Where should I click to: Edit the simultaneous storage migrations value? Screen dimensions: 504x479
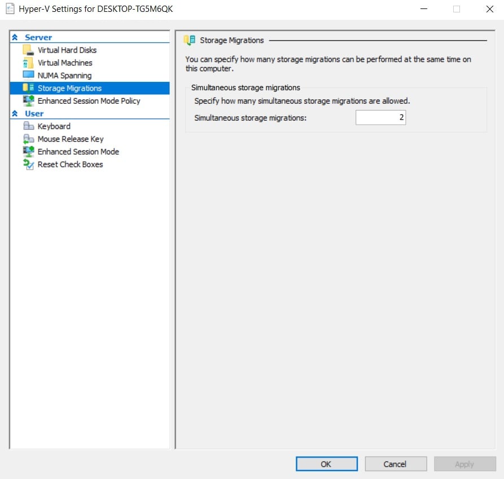pyautogui.click(x=380, y=117)
